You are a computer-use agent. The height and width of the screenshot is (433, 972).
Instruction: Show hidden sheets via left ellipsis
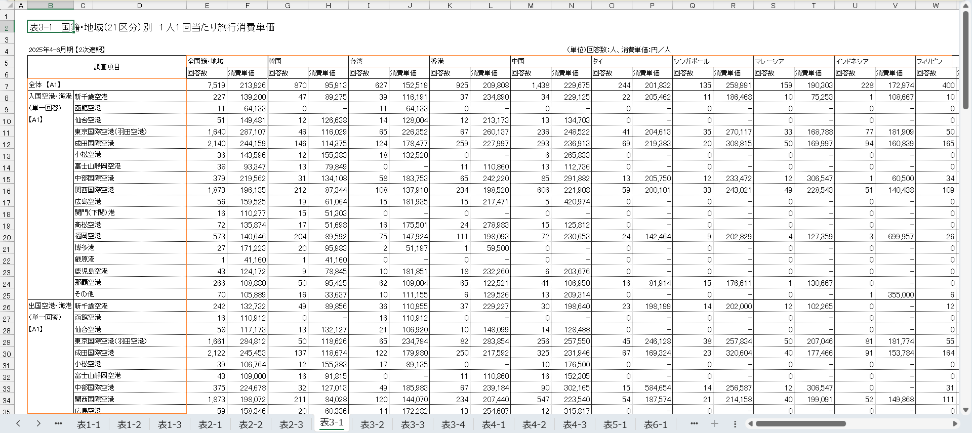click(x=58, y=423)
